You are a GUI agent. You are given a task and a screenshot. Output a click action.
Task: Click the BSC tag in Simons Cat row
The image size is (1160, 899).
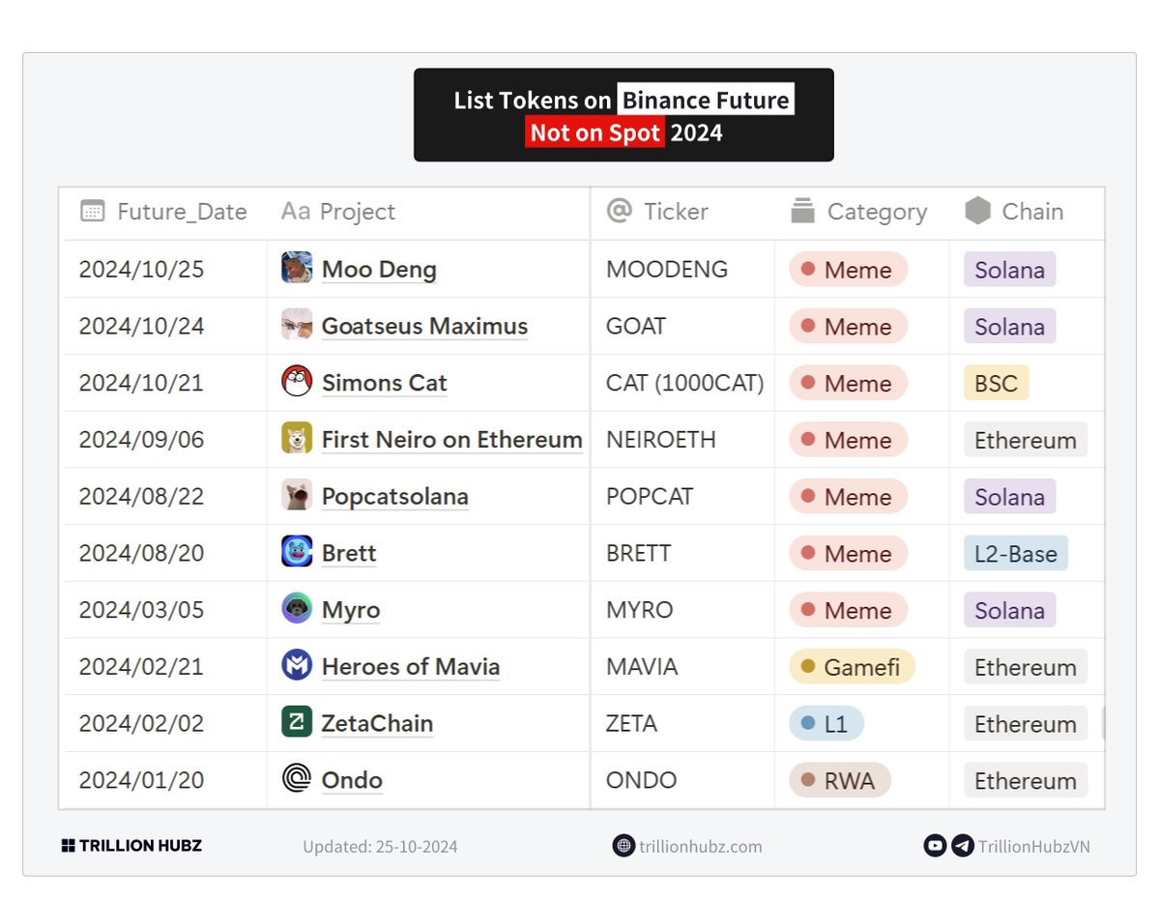tap(996, 383)
